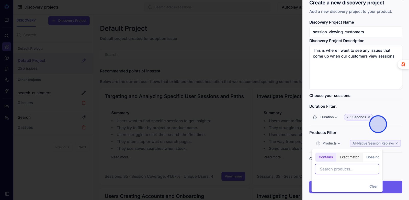Select the Contains match option
The image size is (409, 200).
pyautogui.click(x=326, y=157)
